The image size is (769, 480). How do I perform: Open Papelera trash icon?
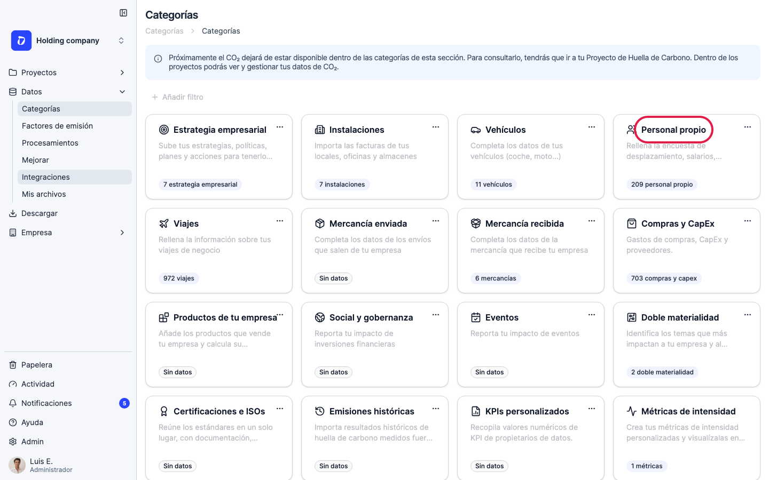point(13,365)
